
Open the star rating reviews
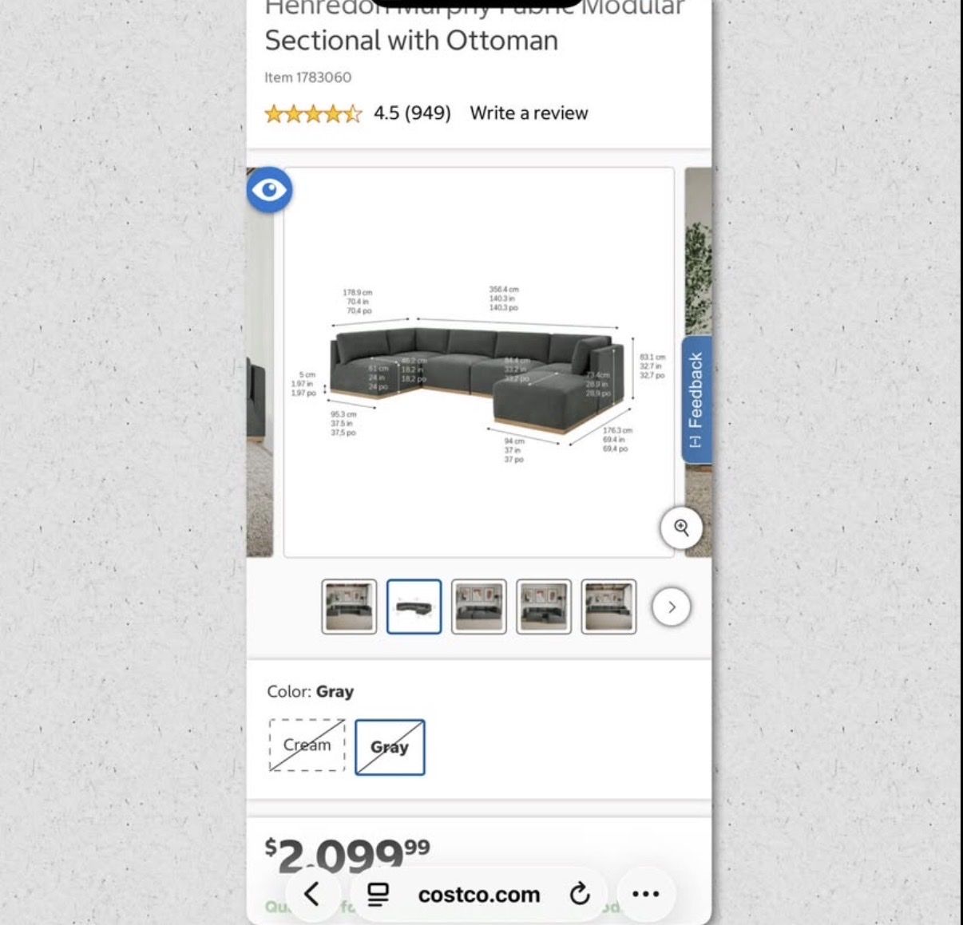313,113
